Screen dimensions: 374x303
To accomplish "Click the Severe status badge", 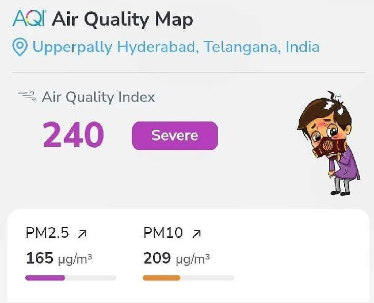I will pos(175,136).
